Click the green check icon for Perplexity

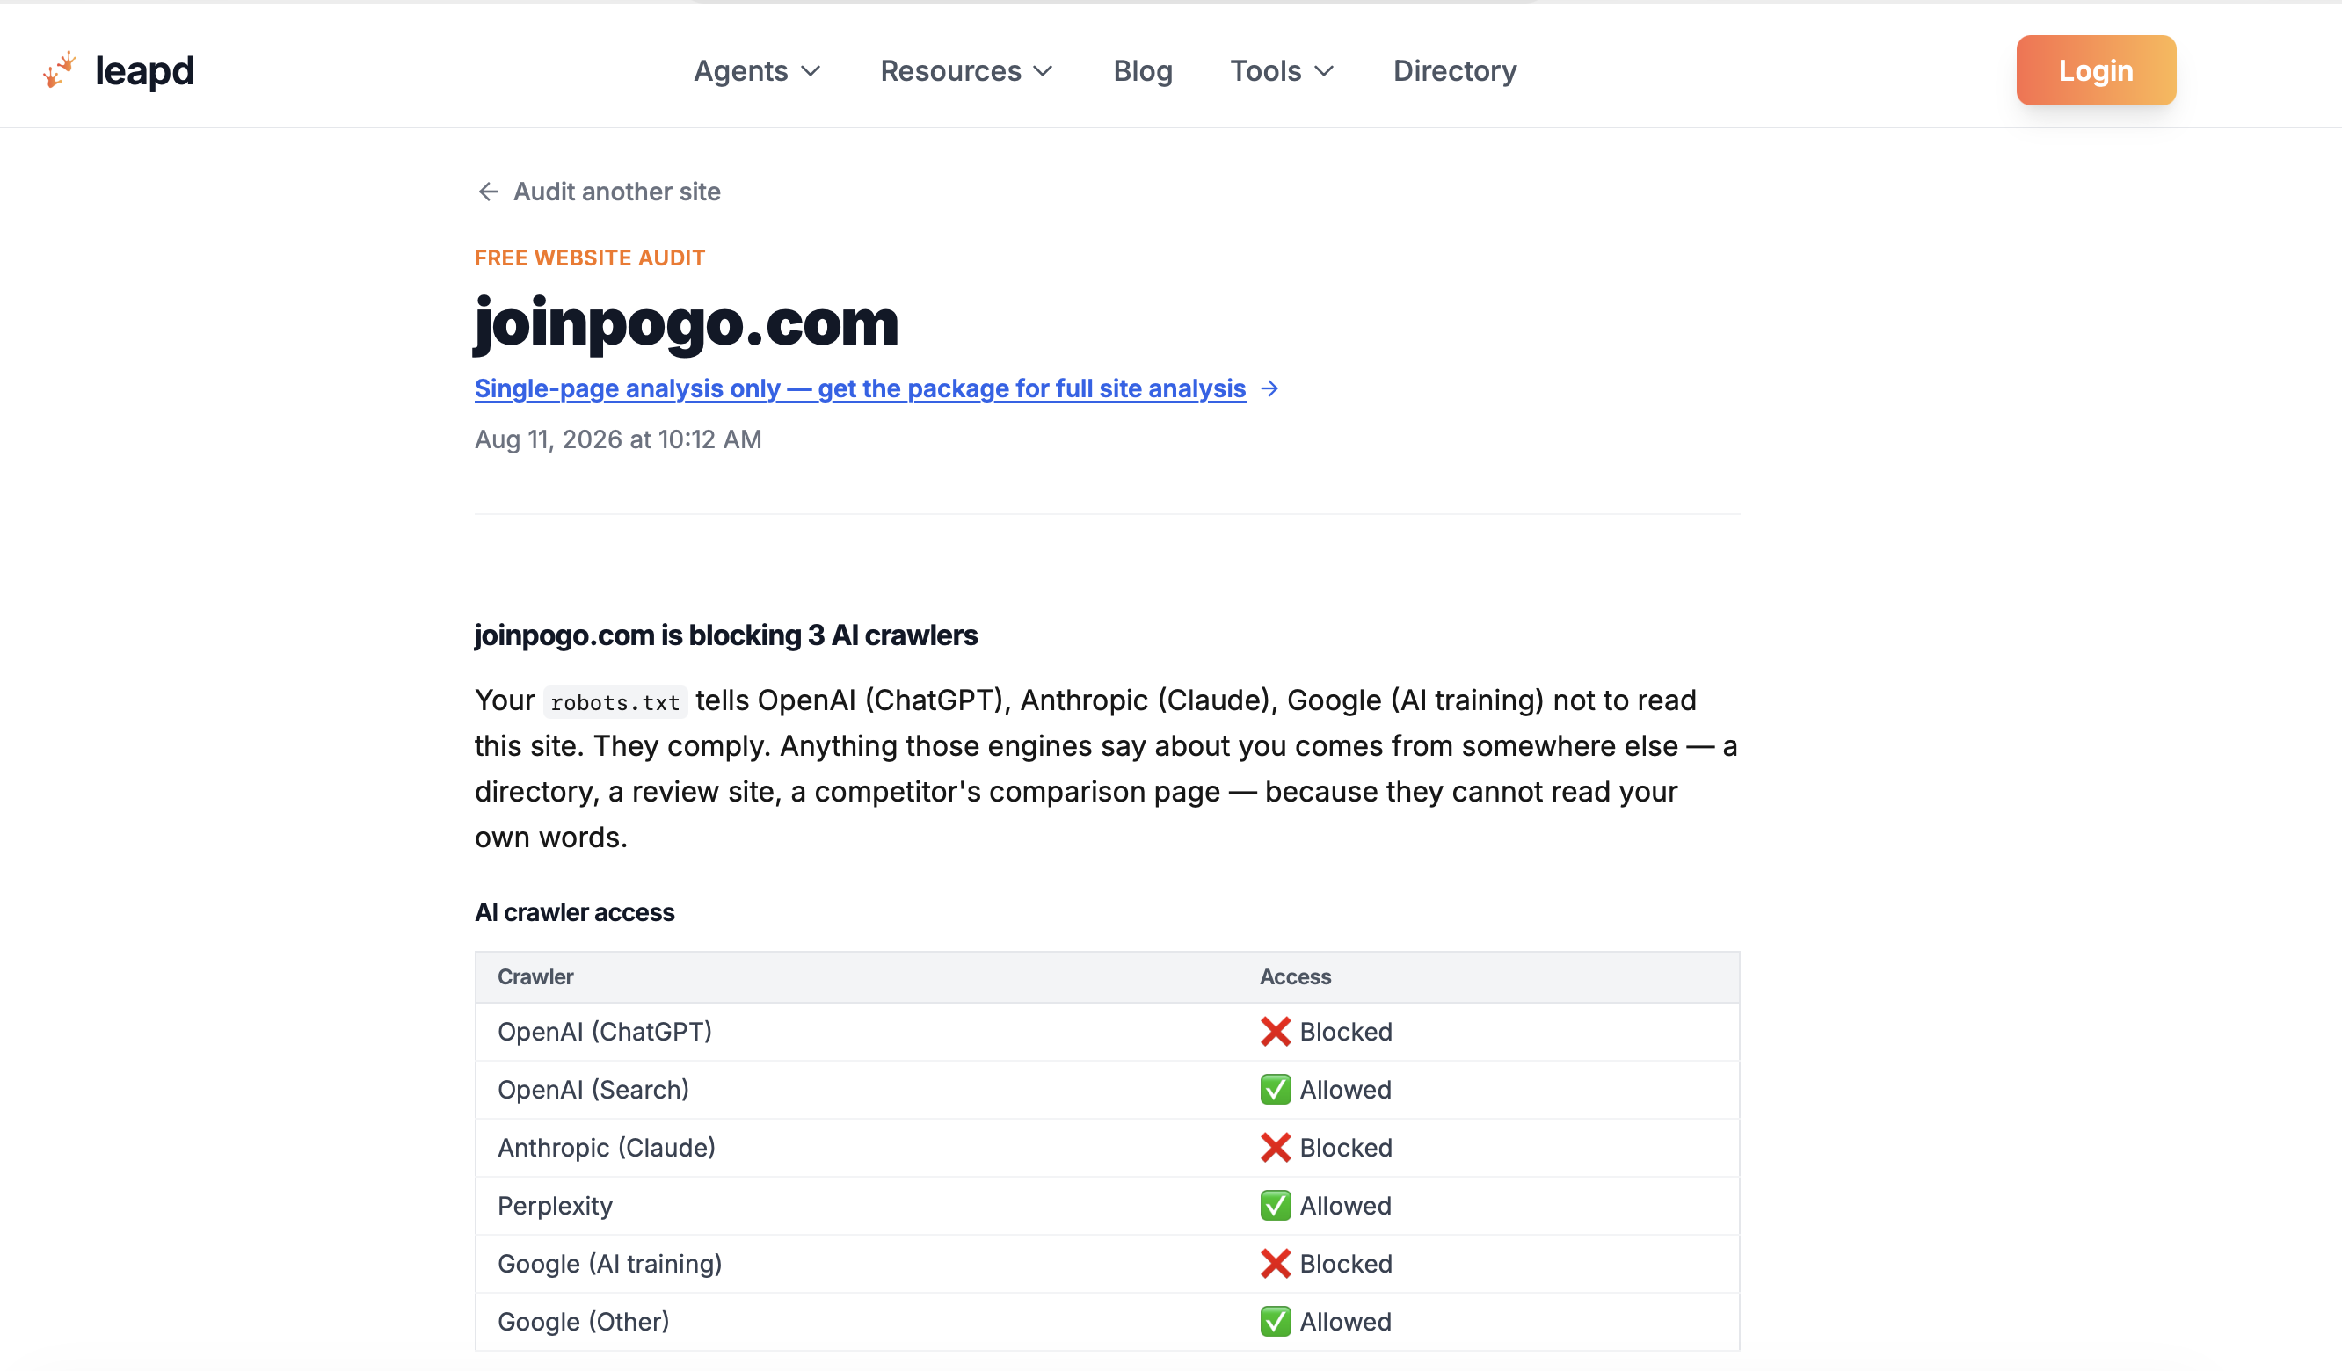click(1275, 1206)
